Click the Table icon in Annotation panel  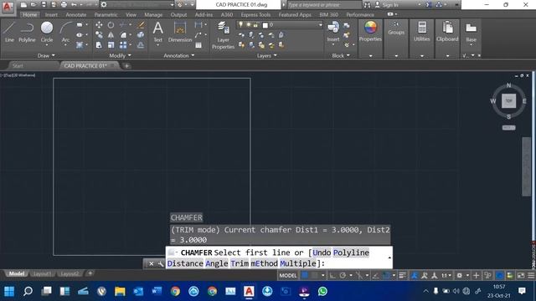(x=198, y=45)
